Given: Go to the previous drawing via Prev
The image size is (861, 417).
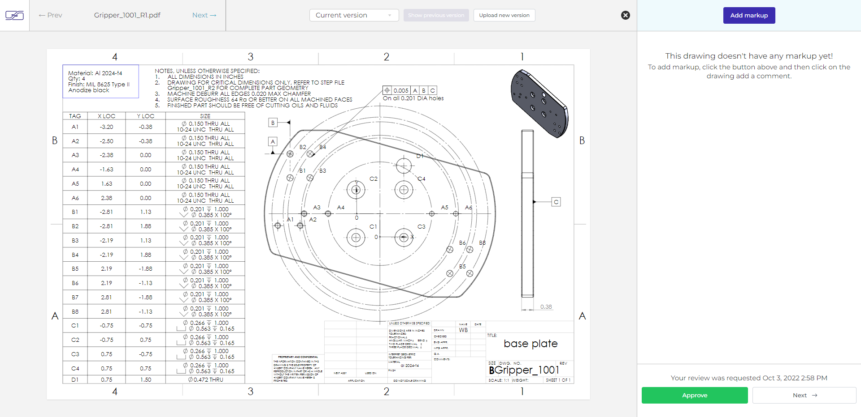Looking at the screenshot, I should 50,15.
